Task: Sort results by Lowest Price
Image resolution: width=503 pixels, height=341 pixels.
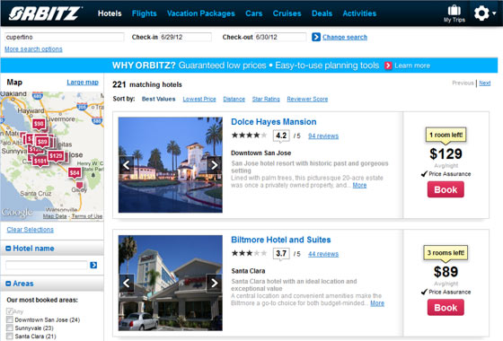Action: point(199,99)
